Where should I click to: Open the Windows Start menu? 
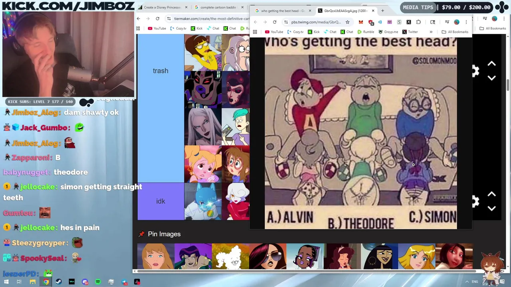tap(6, 282)
